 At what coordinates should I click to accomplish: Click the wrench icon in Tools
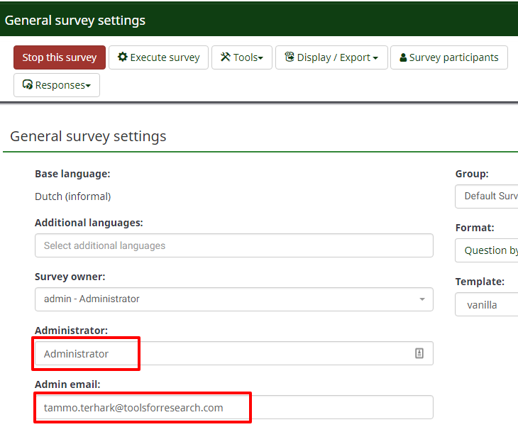point(226,57)
